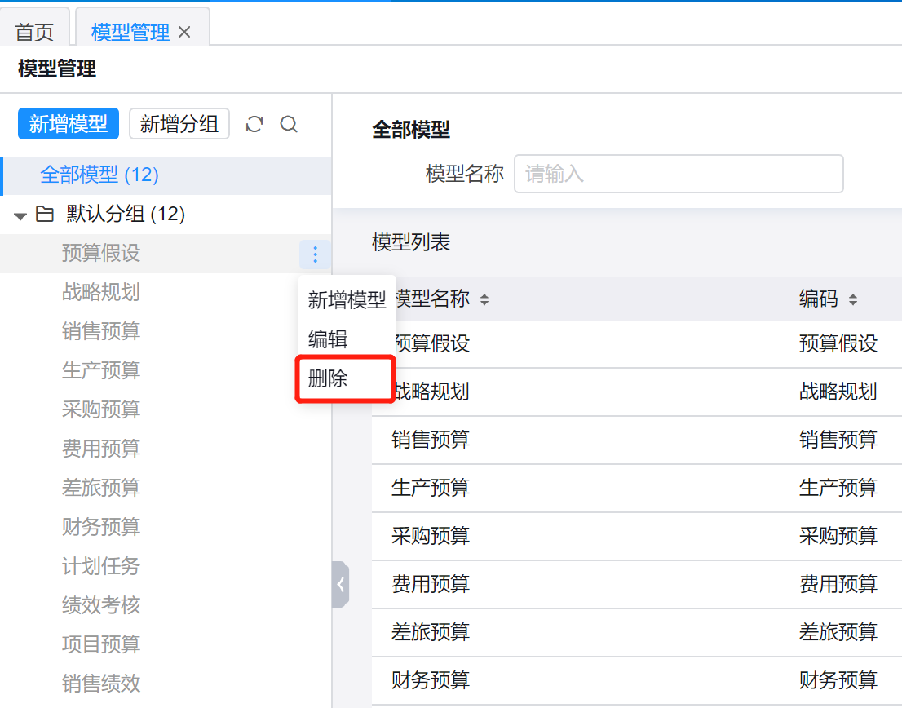Sort by 编码 column arrows

pyautogui.click(x=853, y=300)
